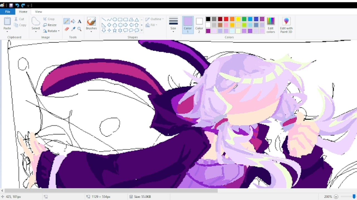The width and height of the screenshot is (357, 200).
Task: Select the Text tool
Action: coord(79,21)
